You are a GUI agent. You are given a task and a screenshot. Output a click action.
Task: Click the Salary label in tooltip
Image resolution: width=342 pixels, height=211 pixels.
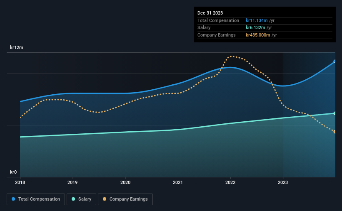click(204, 28)
